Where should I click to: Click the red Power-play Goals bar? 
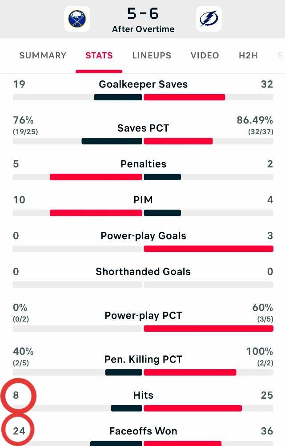209,249
